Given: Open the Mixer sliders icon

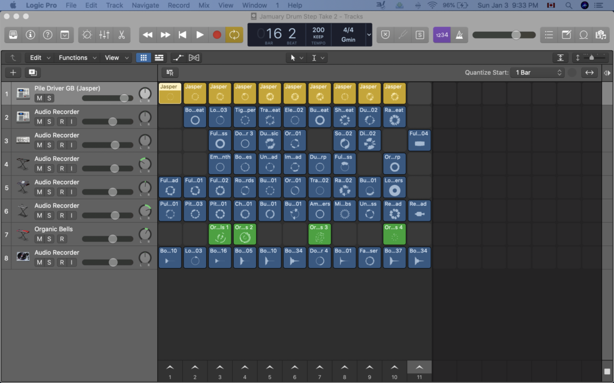Looking at the screenshot, I should (x=104, y=35).
